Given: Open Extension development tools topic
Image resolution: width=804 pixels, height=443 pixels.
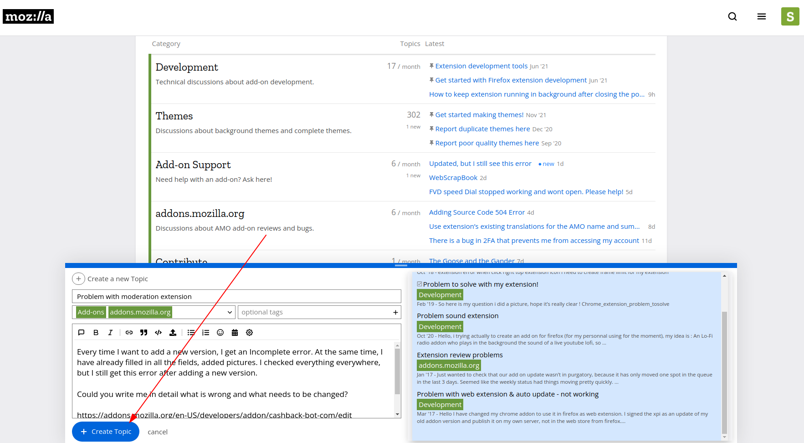Looking at the screenshot, I should tap(481, 66).
